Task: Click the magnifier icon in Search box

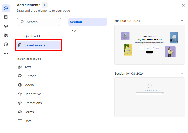Action: 22,22
